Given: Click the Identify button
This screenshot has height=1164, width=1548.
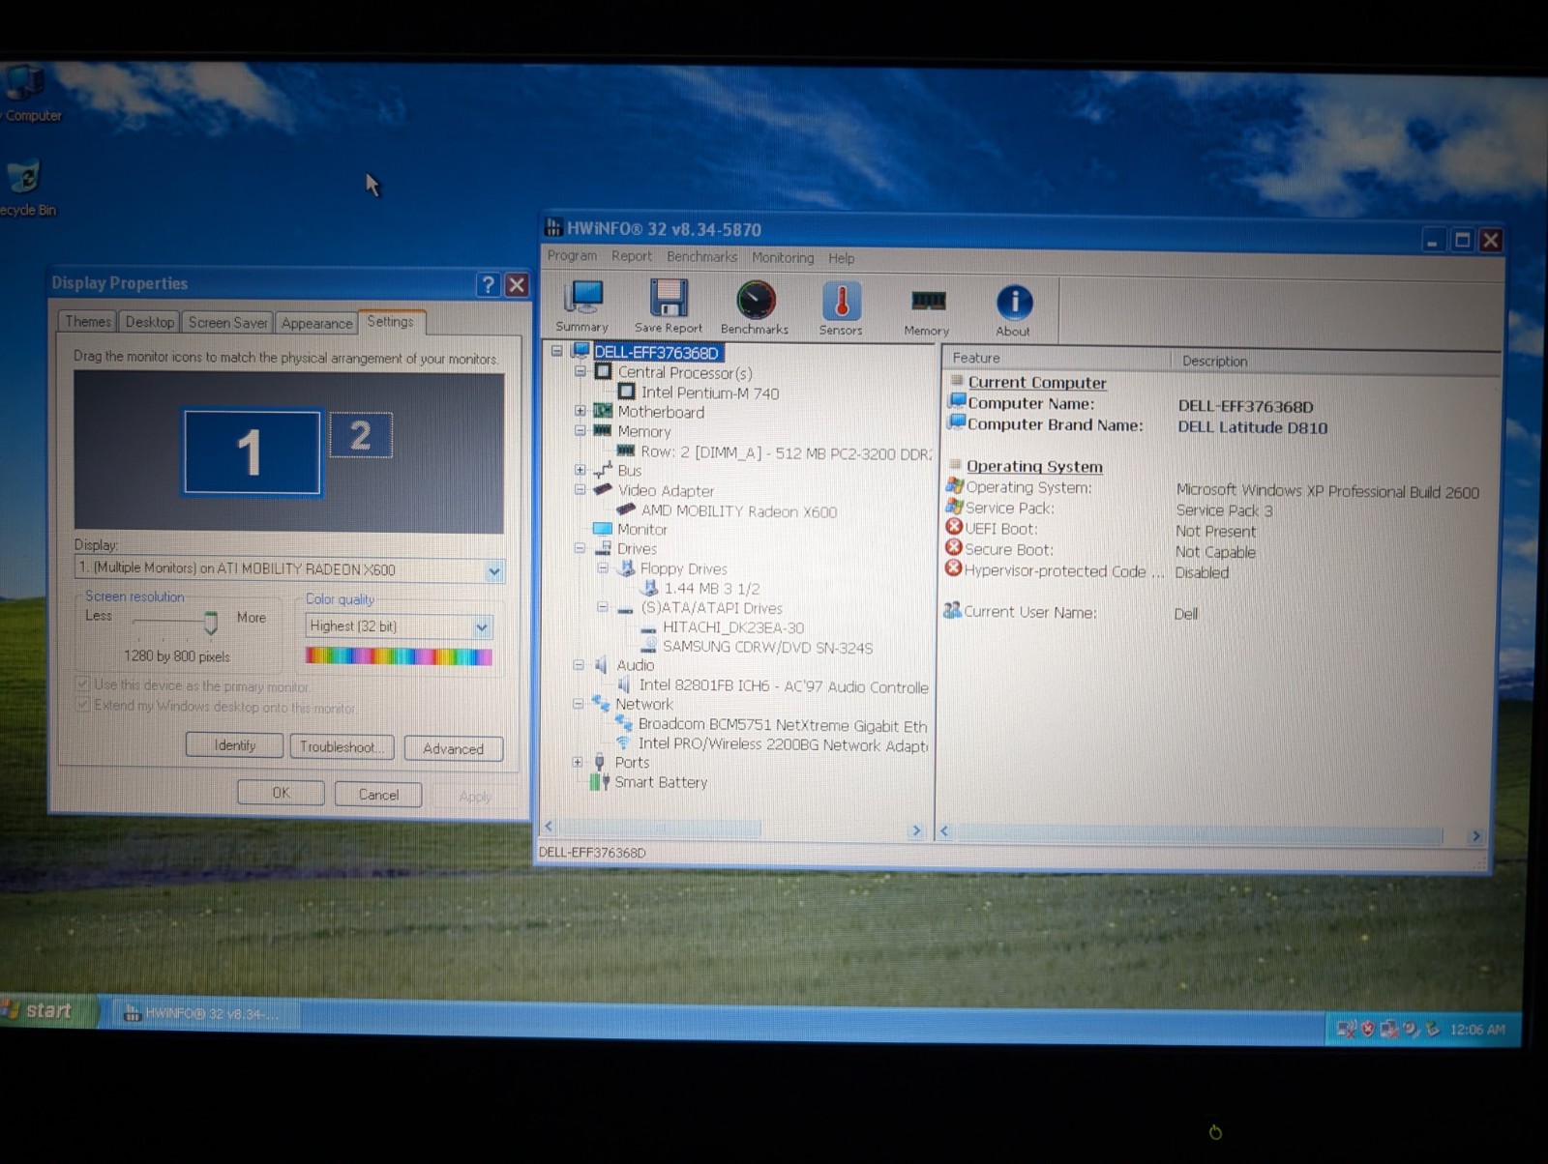Looking at the screenshot, I should coord(234,745).
